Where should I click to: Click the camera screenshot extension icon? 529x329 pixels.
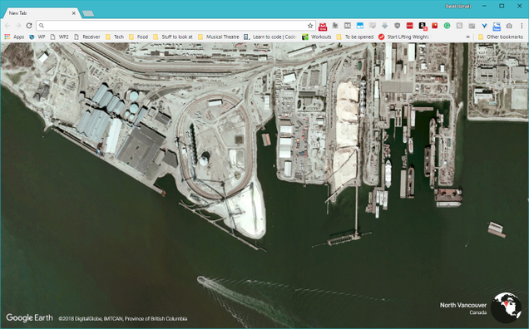509,26
